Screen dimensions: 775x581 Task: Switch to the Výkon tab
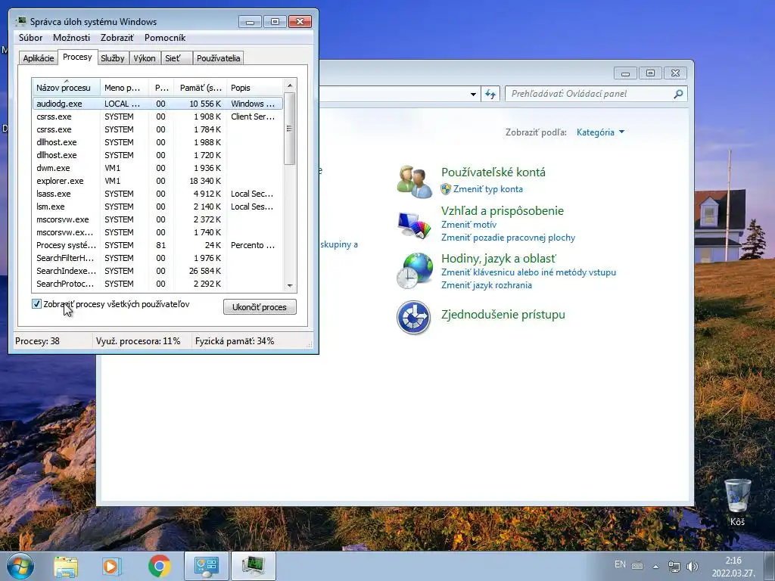[145, 58]
